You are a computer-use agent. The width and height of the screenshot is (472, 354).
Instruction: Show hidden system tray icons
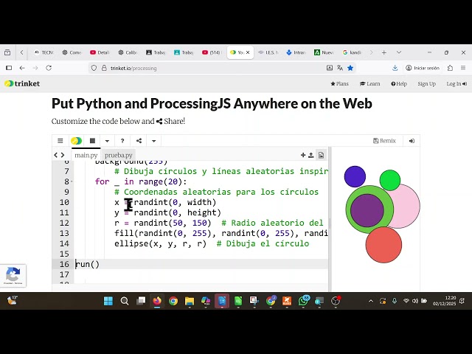click(371, 301)
